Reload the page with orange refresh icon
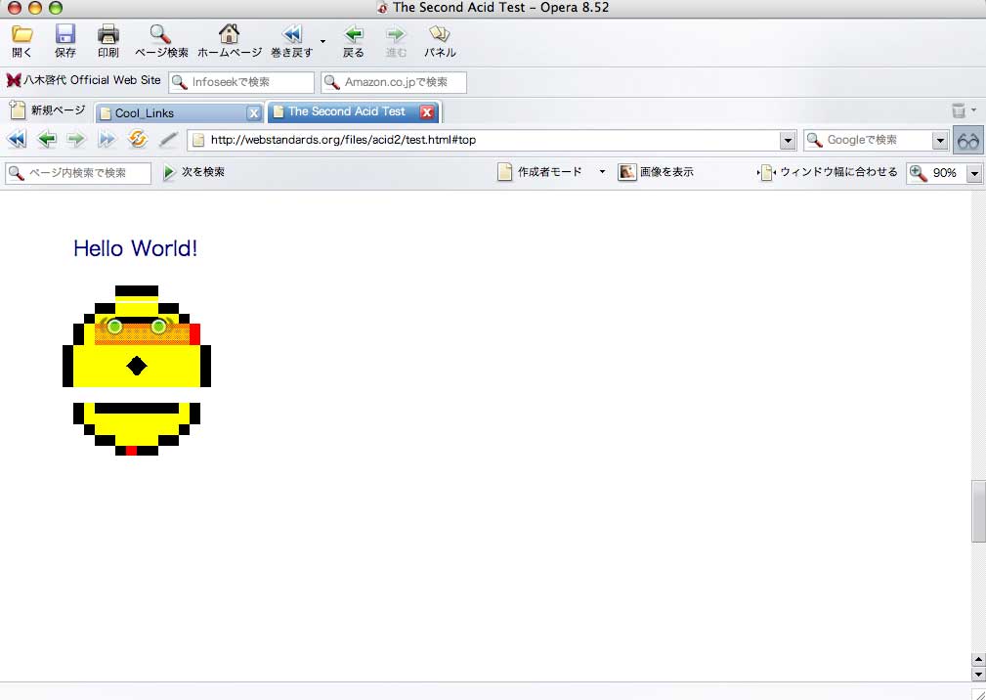 [137, 139]
